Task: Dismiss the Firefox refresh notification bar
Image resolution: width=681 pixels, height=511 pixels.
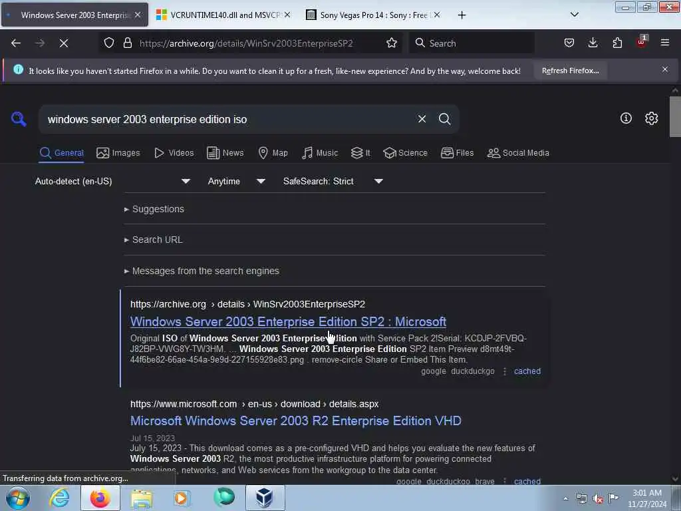Action: (665, 69)
